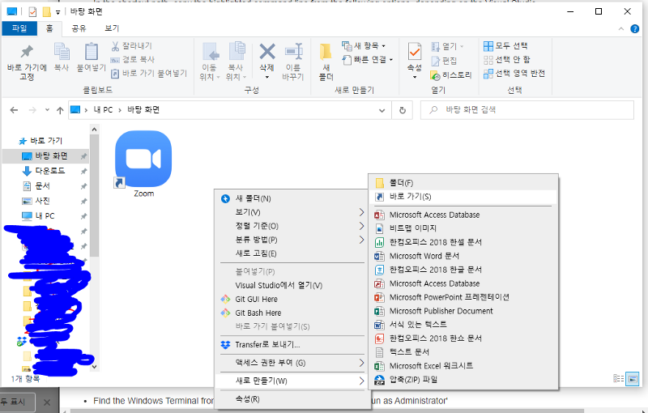
Task: Choose Git GUI Here
Action: pos(292,299)
